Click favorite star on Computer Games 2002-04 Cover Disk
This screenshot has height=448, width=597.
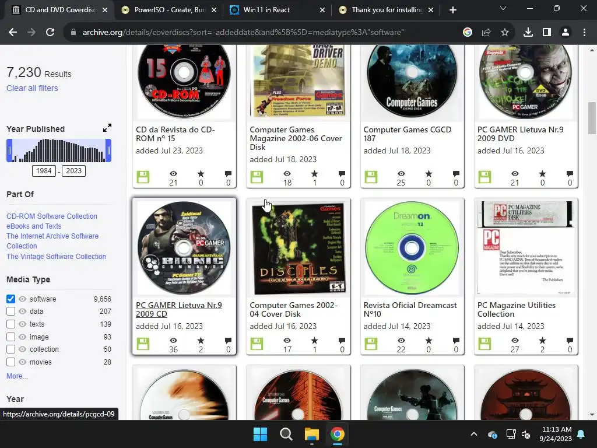point(314,340)
